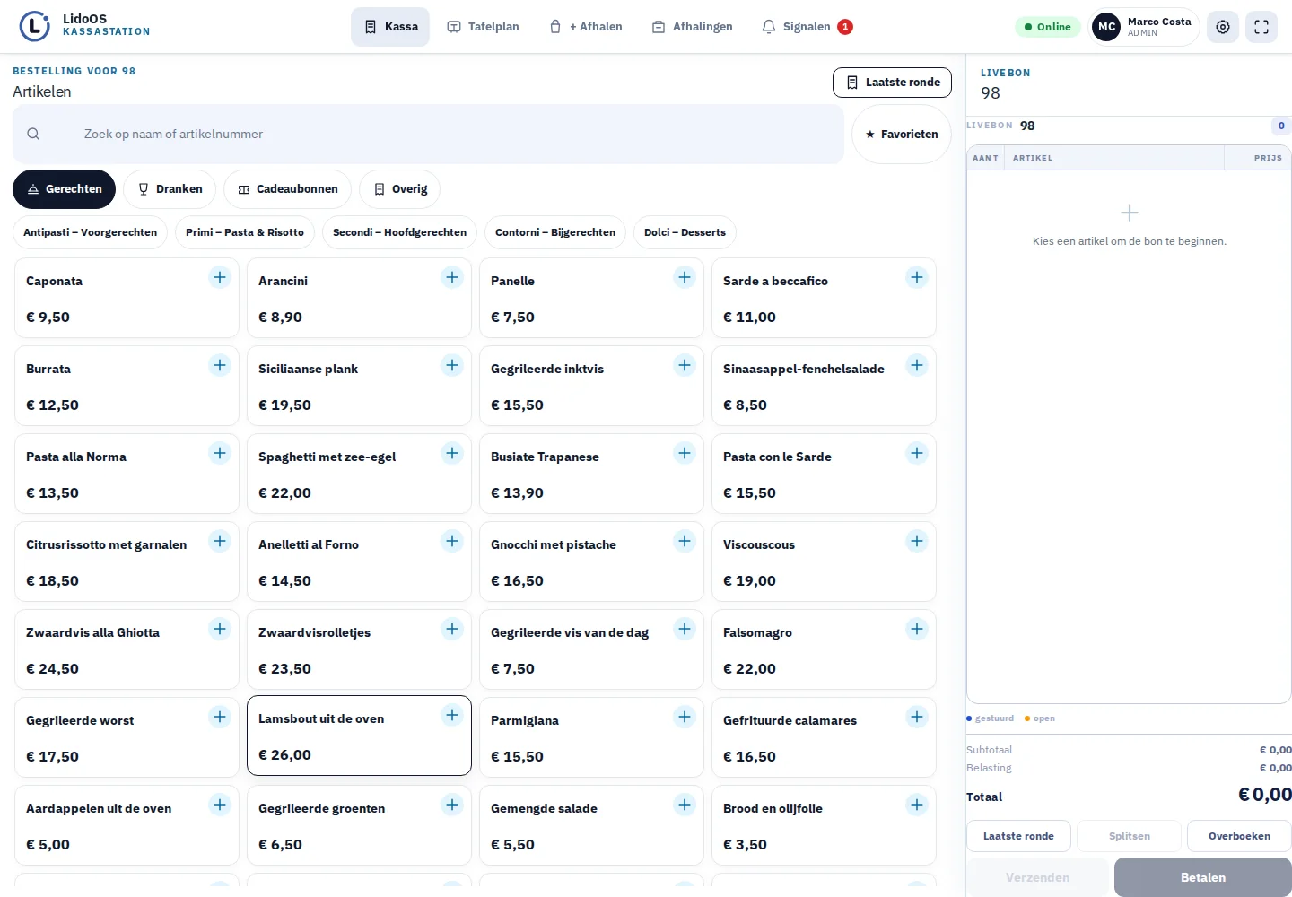The height and width of the screenshot is (897, 1292).
Task: Click the LidoOS logo
Action: coord(34,27)
